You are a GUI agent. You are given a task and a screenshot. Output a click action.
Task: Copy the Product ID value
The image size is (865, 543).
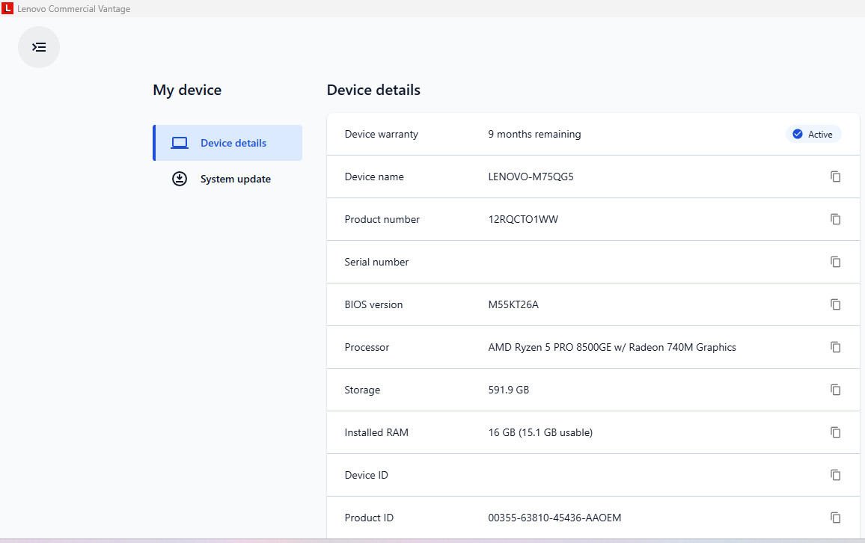coord(835,518)
